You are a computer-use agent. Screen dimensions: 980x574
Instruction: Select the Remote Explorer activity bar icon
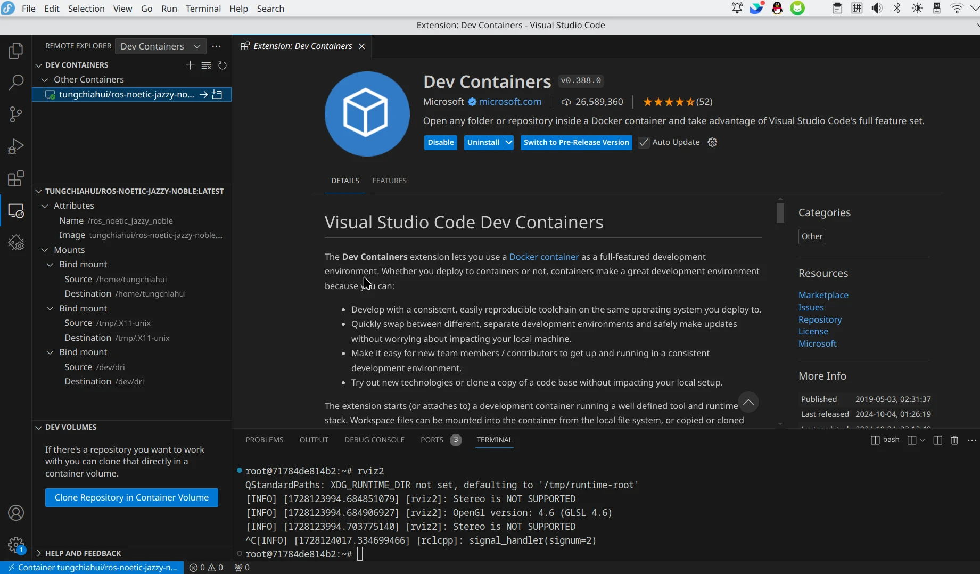click(x=16, y=211)
